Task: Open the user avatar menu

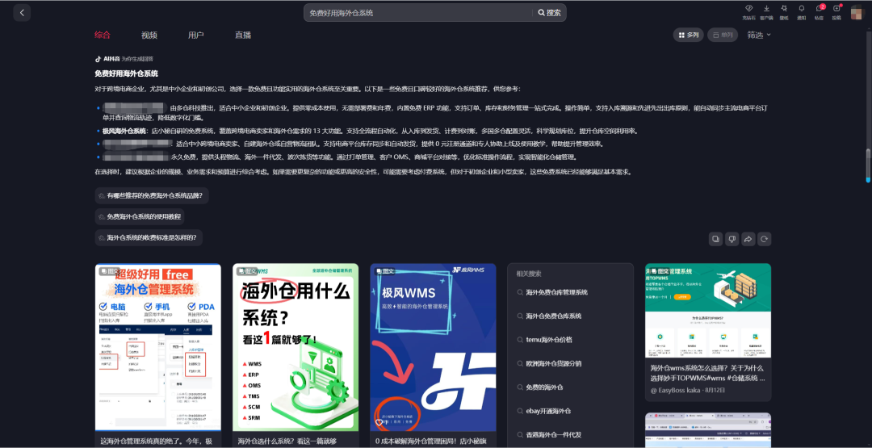Action: tap(857, 12)
